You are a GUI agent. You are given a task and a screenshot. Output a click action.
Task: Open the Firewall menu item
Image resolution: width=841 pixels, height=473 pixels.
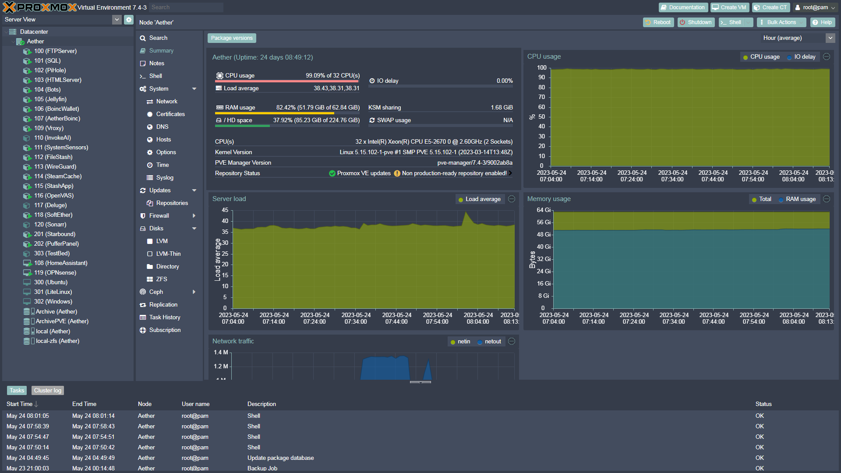(159, 216)
